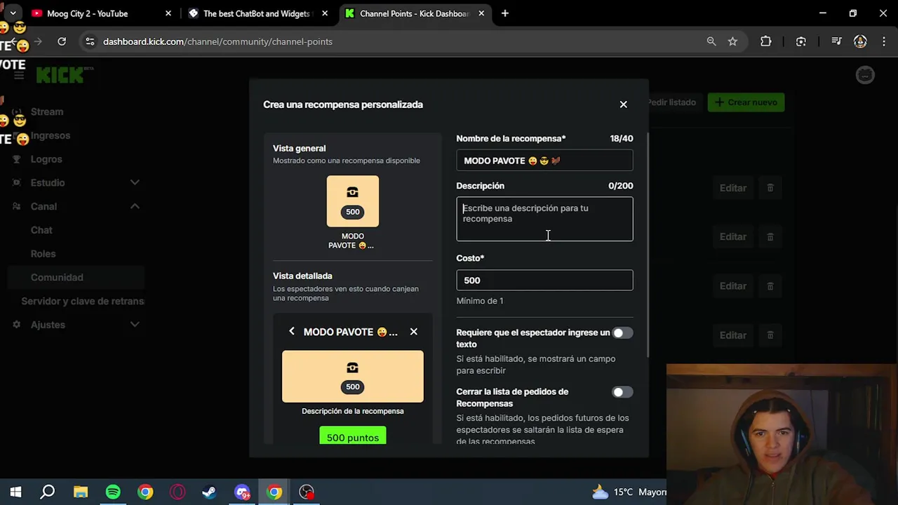This screenshot has width=898, height=505.
Task: Open Ingresos in the sidebar
Action: coord(51,135)
